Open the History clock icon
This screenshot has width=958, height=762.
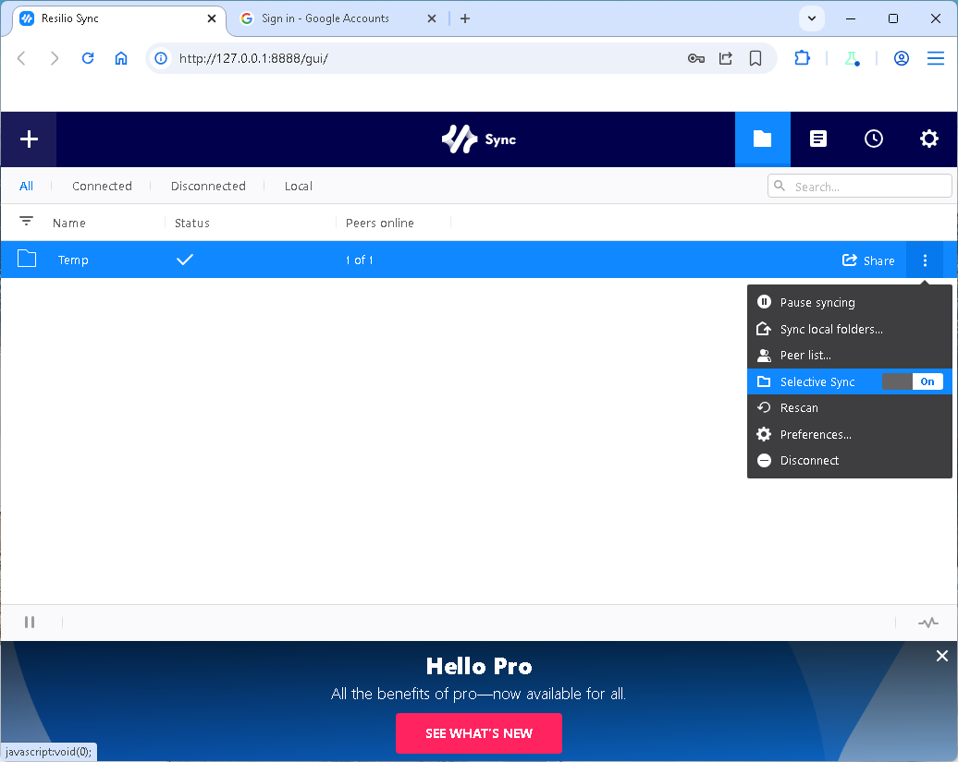point(873,139)
